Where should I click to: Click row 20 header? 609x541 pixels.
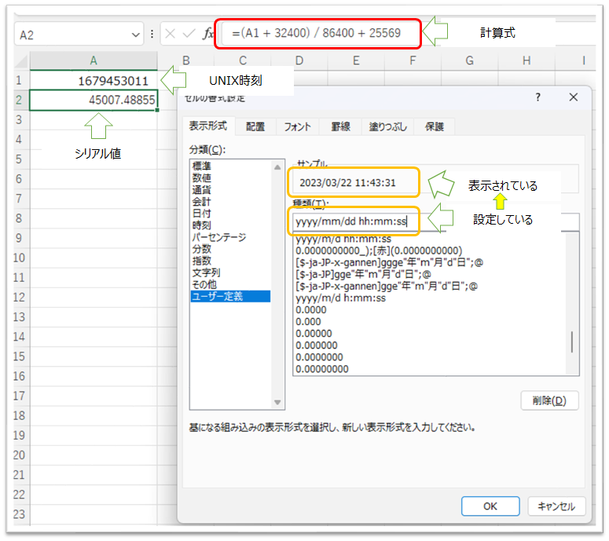point(20,455)
